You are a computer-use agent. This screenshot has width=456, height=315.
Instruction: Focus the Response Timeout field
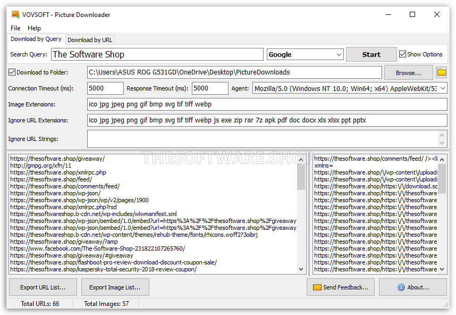click(x=210, y=88)
